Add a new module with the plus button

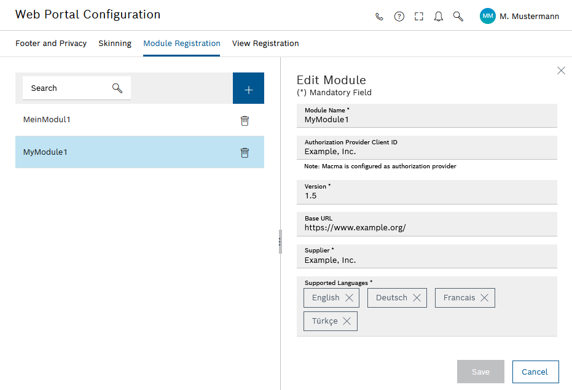pos(248,88)
